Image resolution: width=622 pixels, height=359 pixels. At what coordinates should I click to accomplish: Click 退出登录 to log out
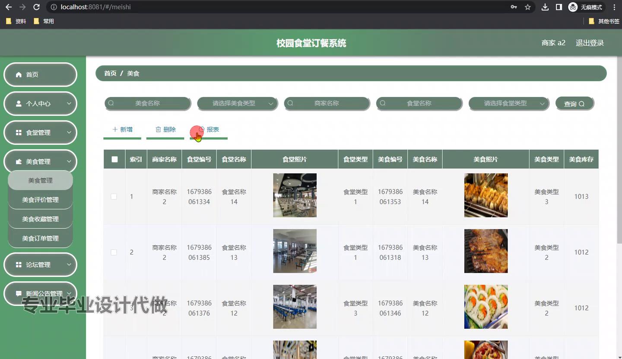pyautogui.click(x=590, y=43)
